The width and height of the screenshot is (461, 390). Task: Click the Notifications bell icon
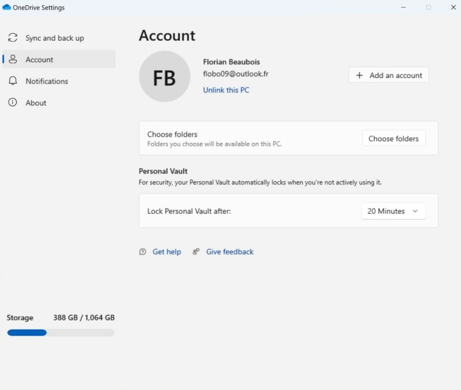point(13,81)
